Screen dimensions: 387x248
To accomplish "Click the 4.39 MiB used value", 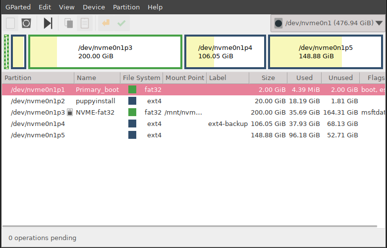I will tap(306, 90).
